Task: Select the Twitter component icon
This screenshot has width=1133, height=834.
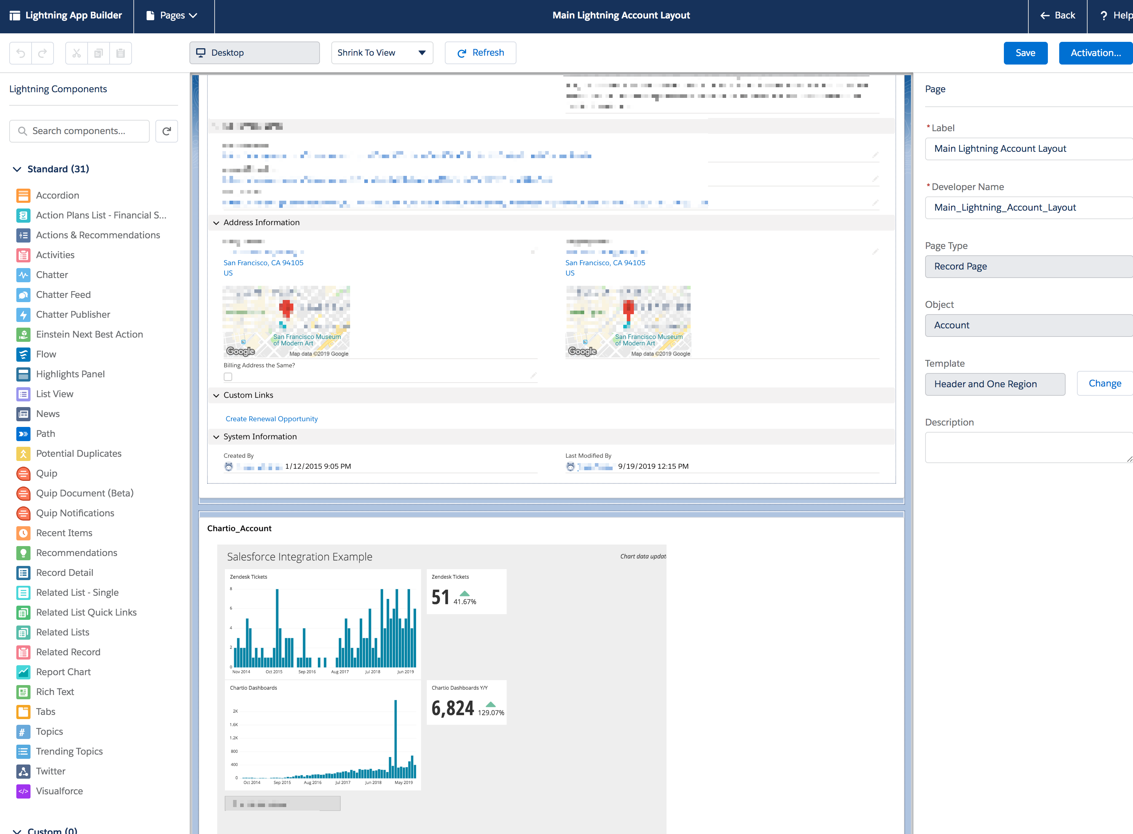Action: coord(23,771)
